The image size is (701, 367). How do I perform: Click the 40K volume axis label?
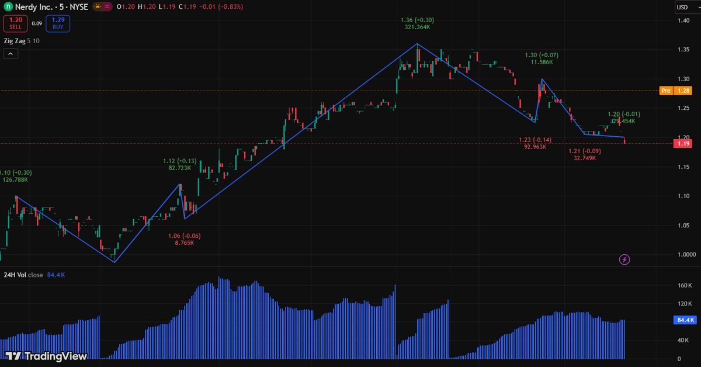coord(683,340)
